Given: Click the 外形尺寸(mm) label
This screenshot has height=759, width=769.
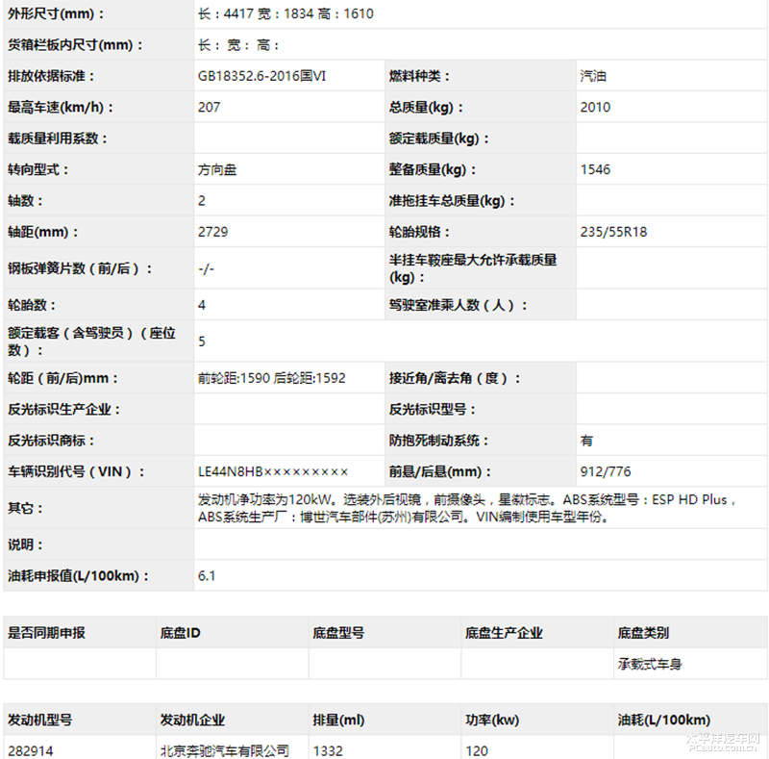Looking at the screenshot, I should click(x=56, y=13).
